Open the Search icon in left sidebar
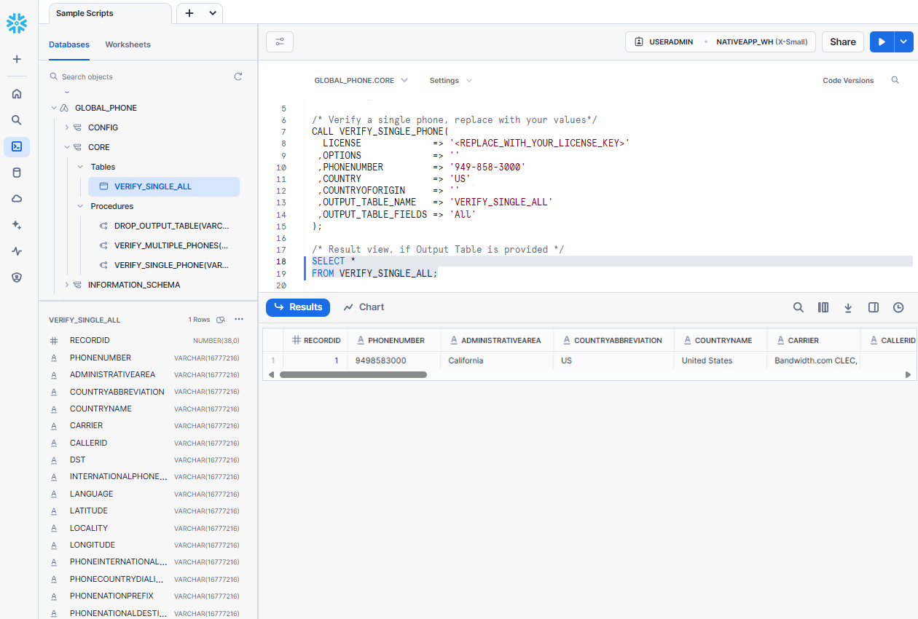The height and width of the screenshot is (619, 918). pyautogui.click(x=17, y=120)
